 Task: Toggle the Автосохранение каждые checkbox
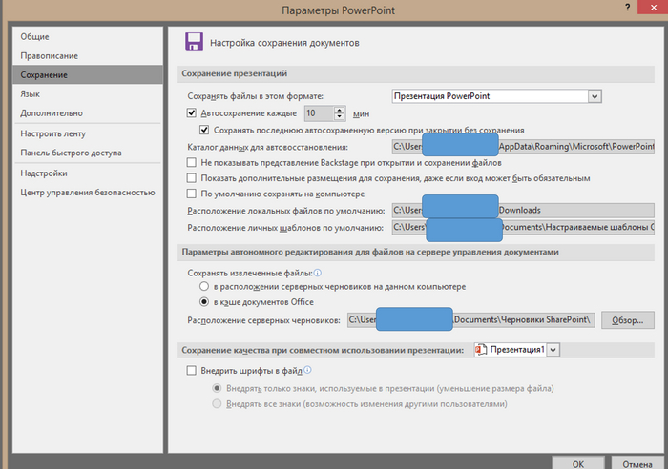193,112
